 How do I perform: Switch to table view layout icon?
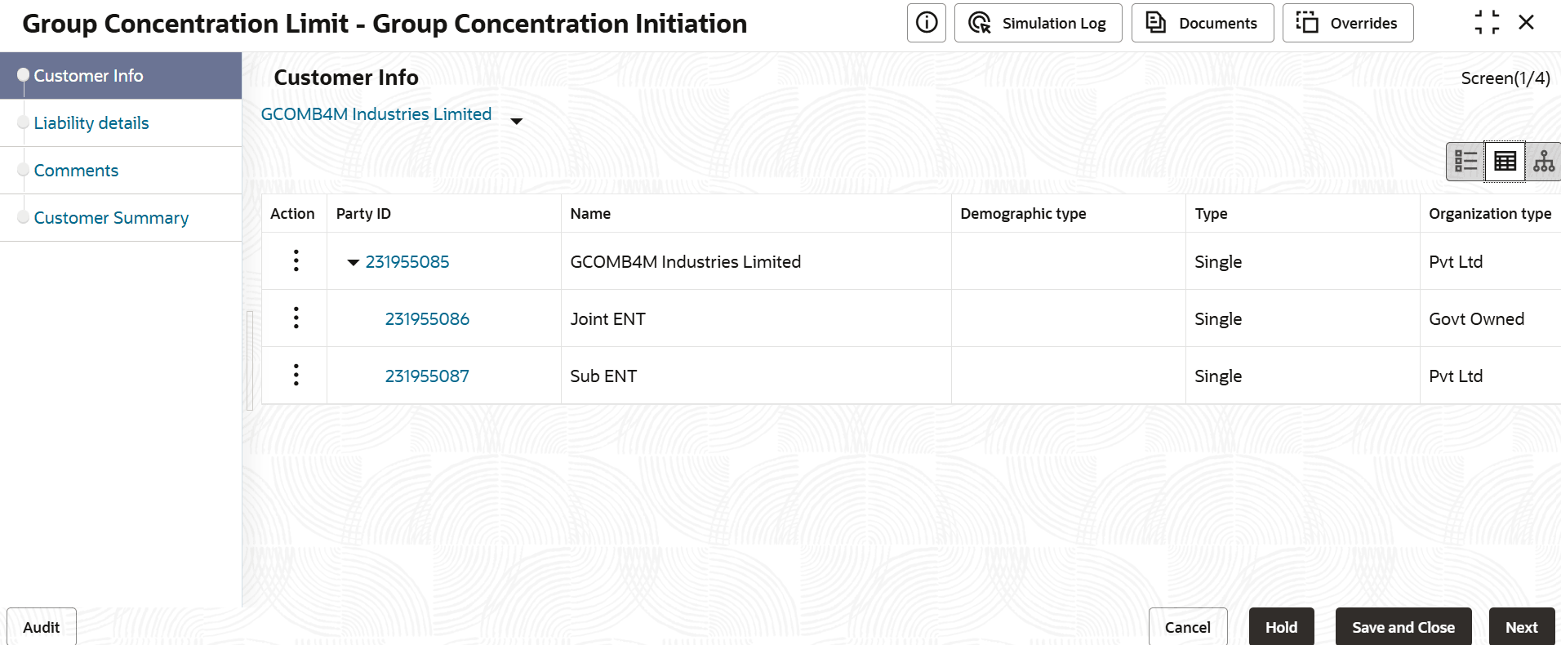click(x=1505, y=161)
